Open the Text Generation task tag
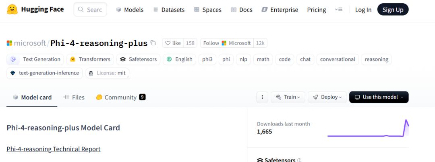435x162 pixels. pyautogui.click(x=36, y=59)
